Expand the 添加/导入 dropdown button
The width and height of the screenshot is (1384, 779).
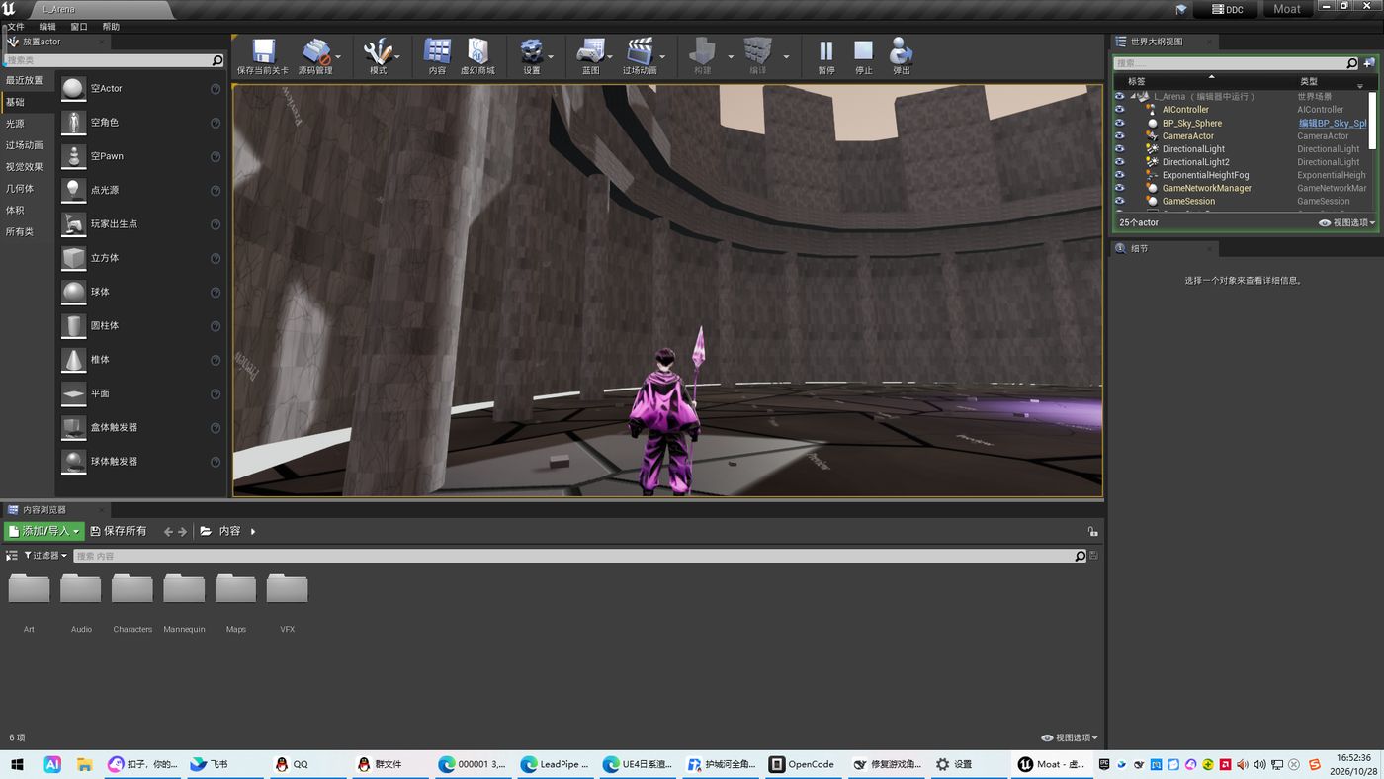pos(44,531)
